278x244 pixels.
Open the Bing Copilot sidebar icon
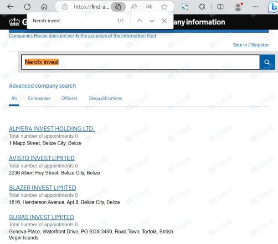coord(273,7)
